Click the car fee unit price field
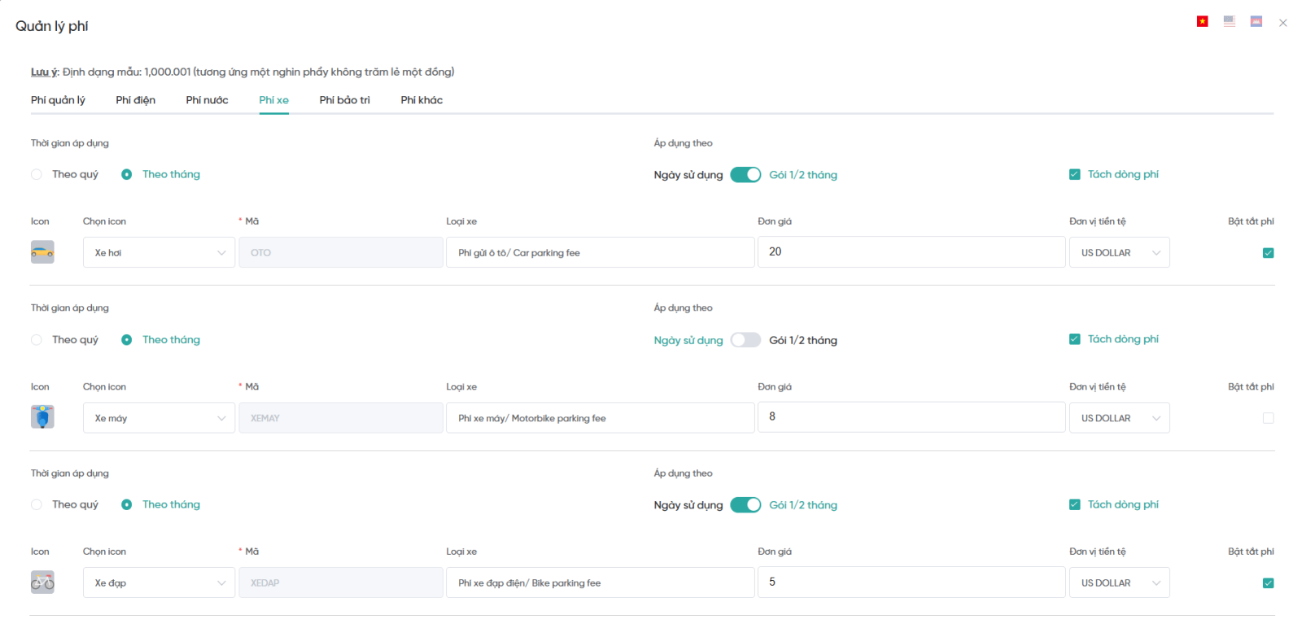Viewport: 1302px width, 624px height. tap(911, 252)
